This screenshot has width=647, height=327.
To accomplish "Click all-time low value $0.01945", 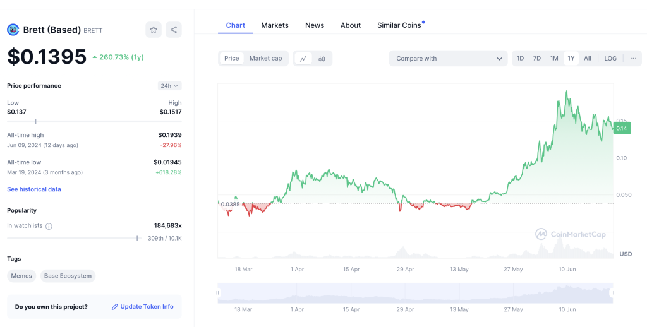I will pyautogui.click(x=167, y=162).
